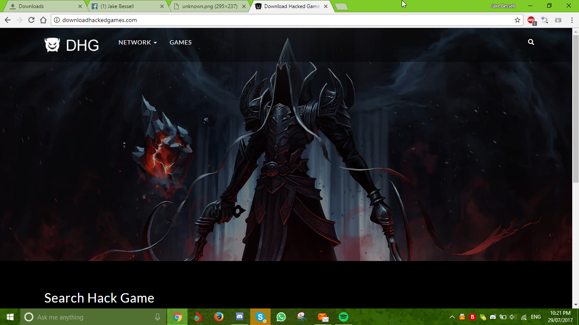The width and height of the screenshot is (579, 325).
Task: Open Spotify from the taskbar
Action: click(x=344, y=317)
